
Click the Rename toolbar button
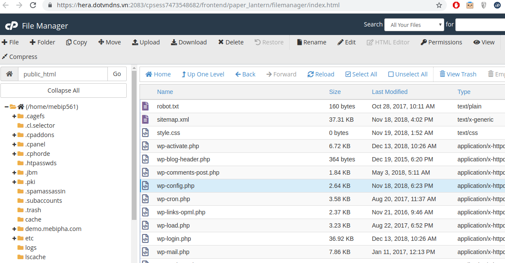[312, 42]
